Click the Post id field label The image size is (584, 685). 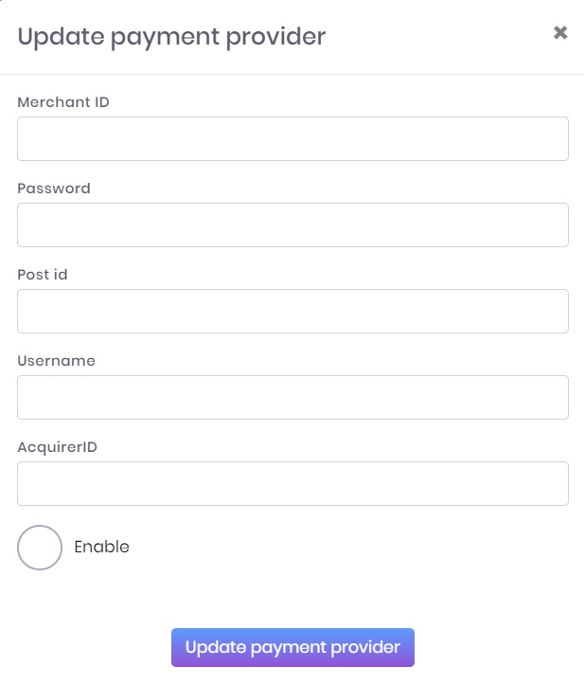(x=43, y=274)
